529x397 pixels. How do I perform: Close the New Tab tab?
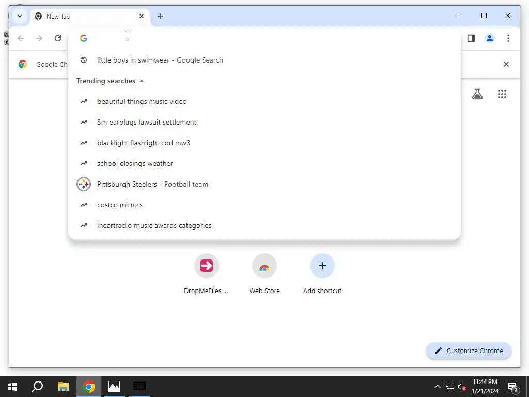coord(142,16)
